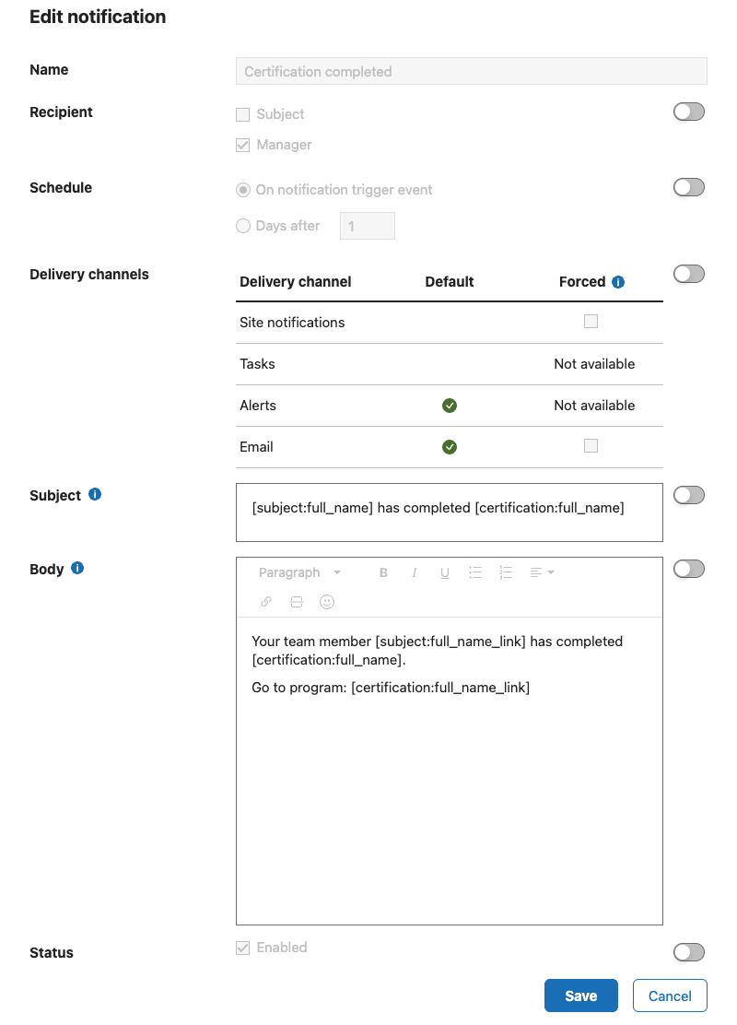Click the Body help info icon

click(x=77, y=568)
